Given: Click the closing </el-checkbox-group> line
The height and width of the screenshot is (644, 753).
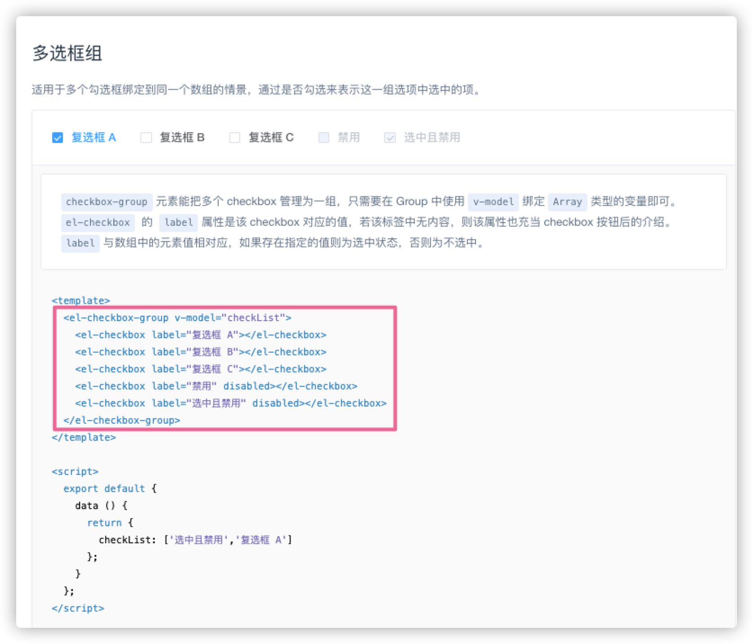Looking at the screenshot, I should 121,420.
